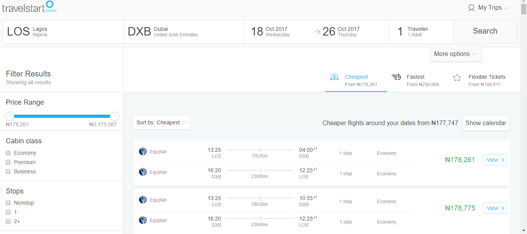Click the Cabin class heading
Screen dimensions: 527x234
(24, 141)
